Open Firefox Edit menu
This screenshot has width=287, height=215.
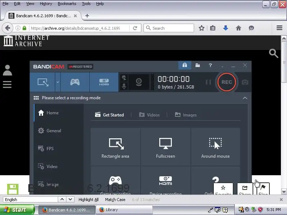click(x=17, y=4)
